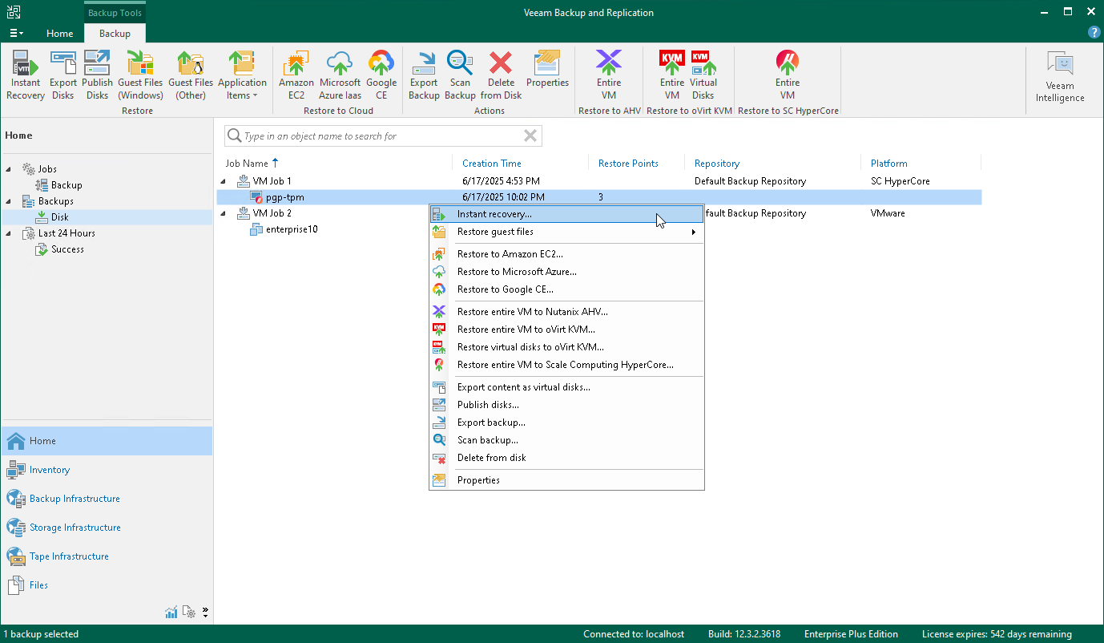Open the Files view
This screenshot has width=1104, height=643.
tap(107, 585)
